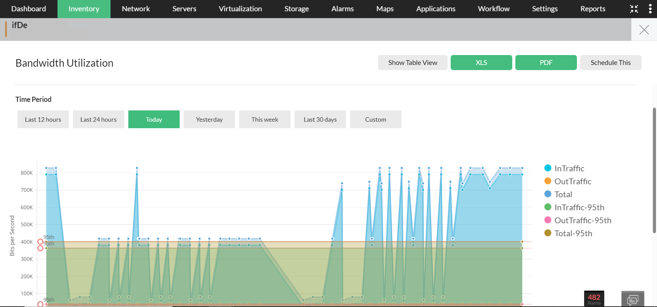Download the report as PDF
Screen dimensions: 657x307
click(546, 63)
